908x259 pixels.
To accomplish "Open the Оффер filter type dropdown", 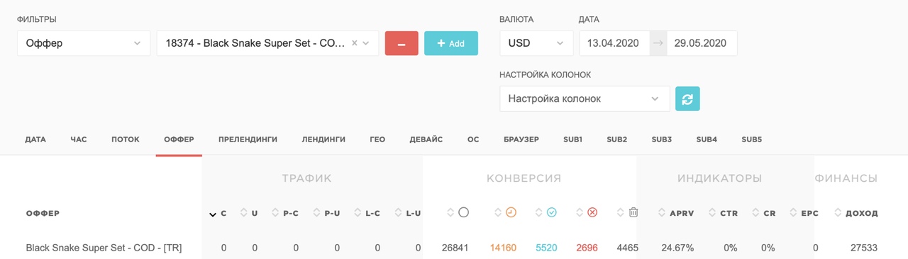I will (84, 43).
